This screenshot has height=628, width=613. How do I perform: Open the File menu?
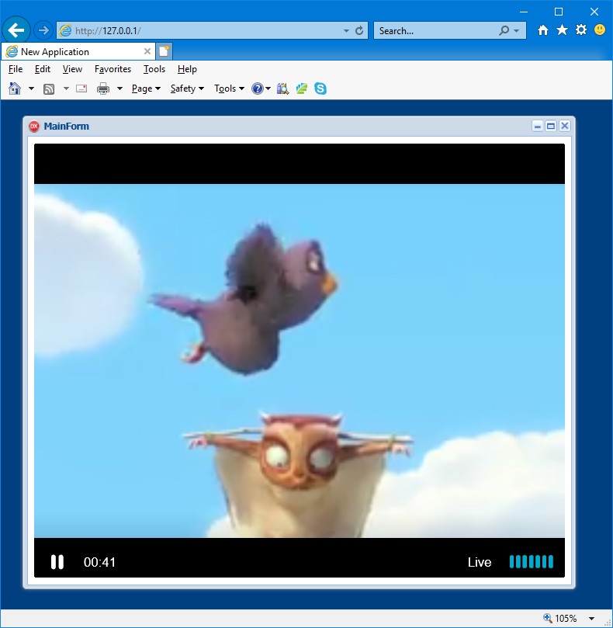click(16, 69)
